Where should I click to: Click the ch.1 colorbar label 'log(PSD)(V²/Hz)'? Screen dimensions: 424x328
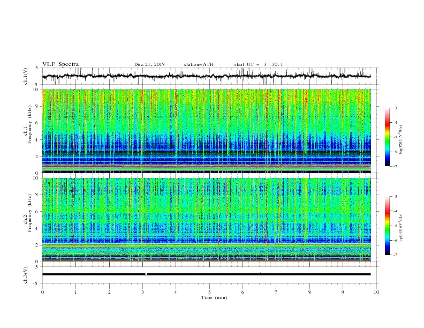coord(400,140)
